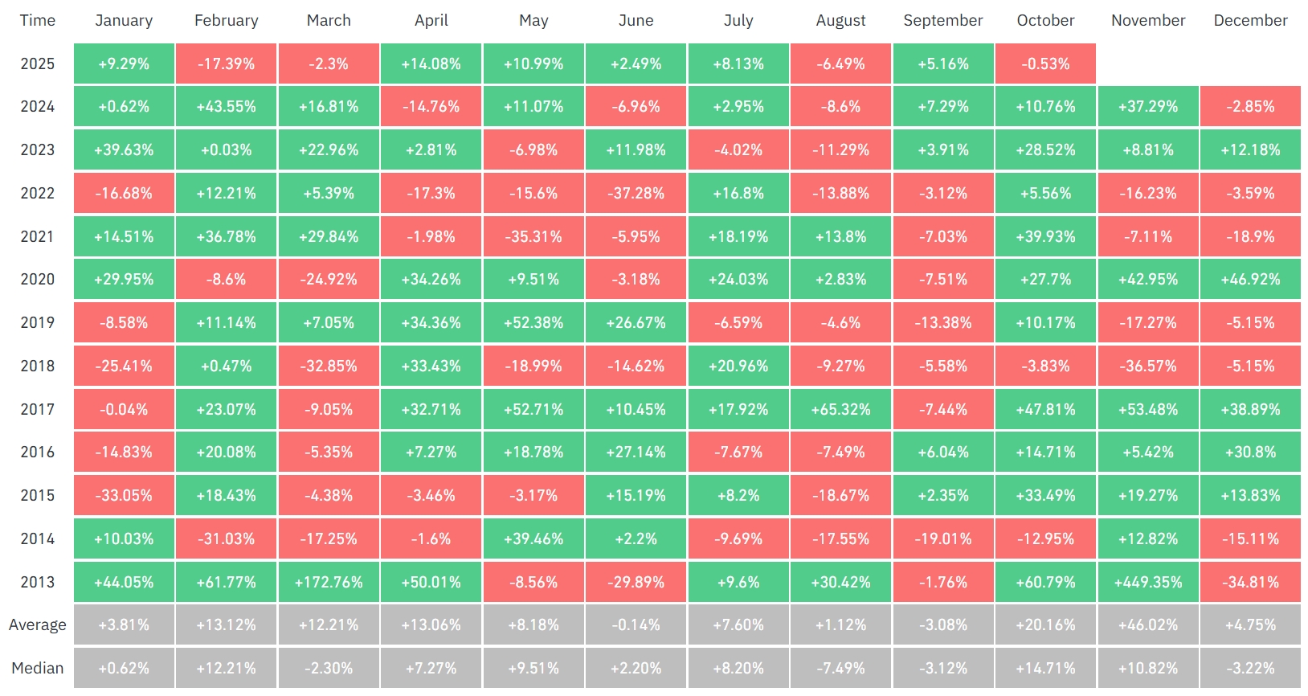Select the -0.53% October 2025 cell

pos(1045,63)
